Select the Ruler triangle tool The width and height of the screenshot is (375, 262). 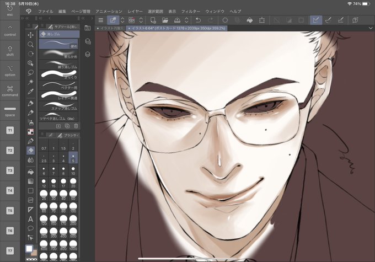point(30,210)
